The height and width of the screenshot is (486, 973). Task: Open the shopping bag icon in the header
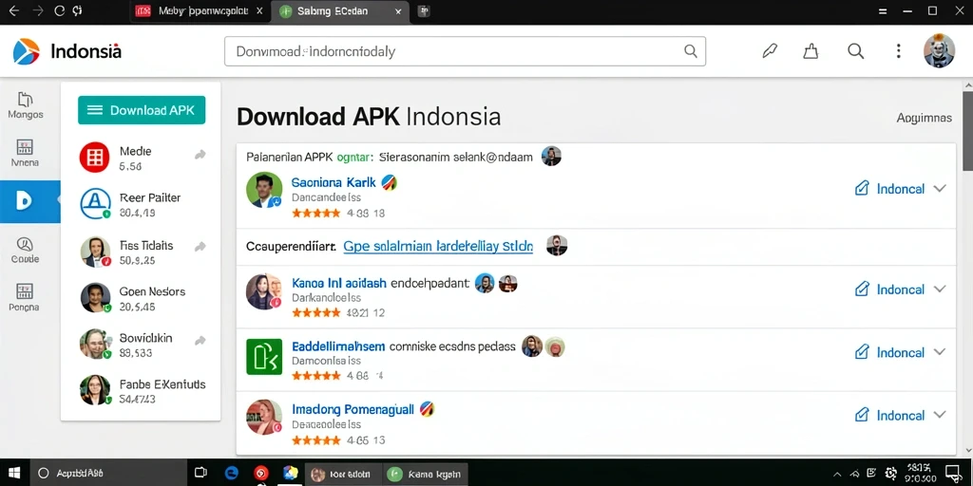[811, 51]
